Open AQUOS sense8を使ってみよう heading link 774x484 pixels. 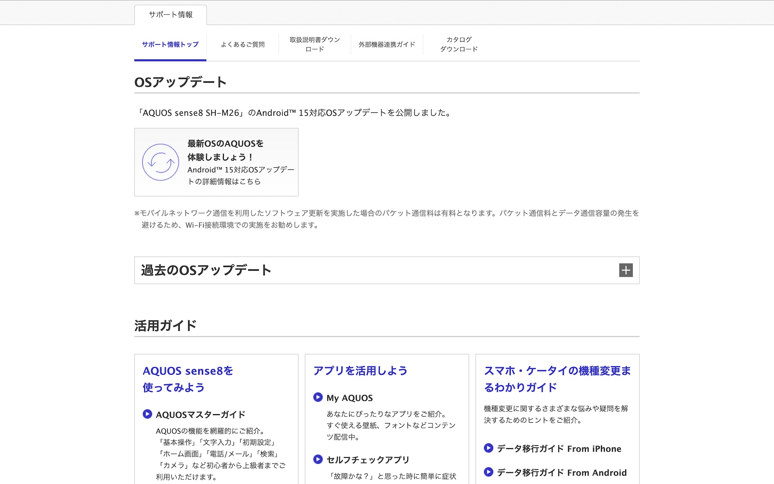point(187,379)
